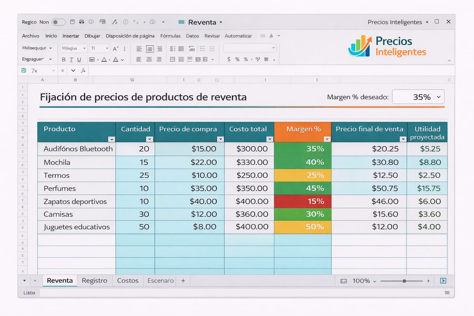The image size is (474, 316).
Task: Click the Save icon in quick access toolbar
Action: tap(73, 22)
